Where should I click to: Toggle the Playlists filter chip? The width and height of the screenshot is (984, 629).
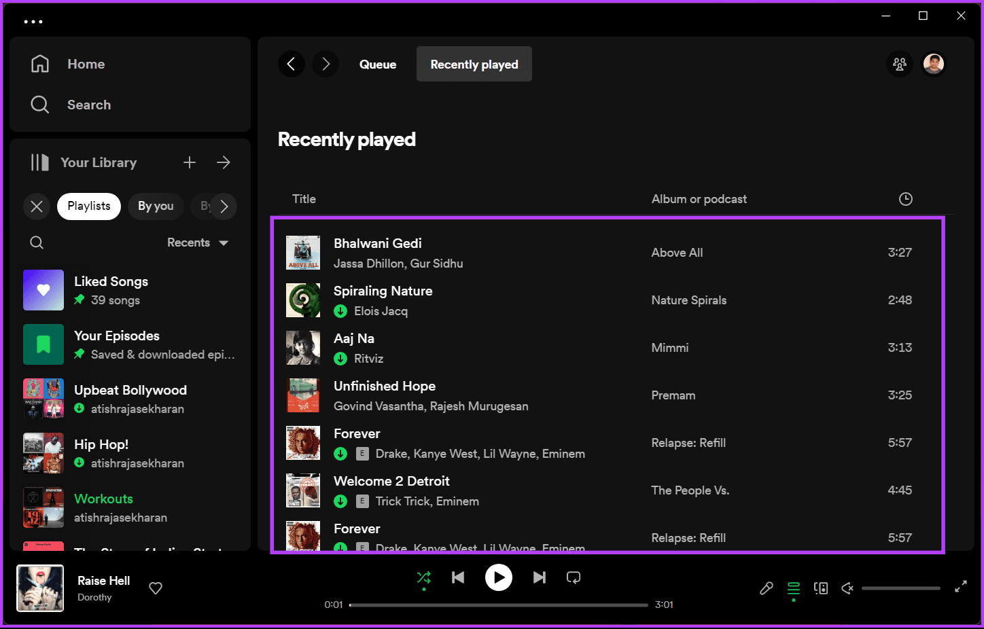(x=89, y=206)
